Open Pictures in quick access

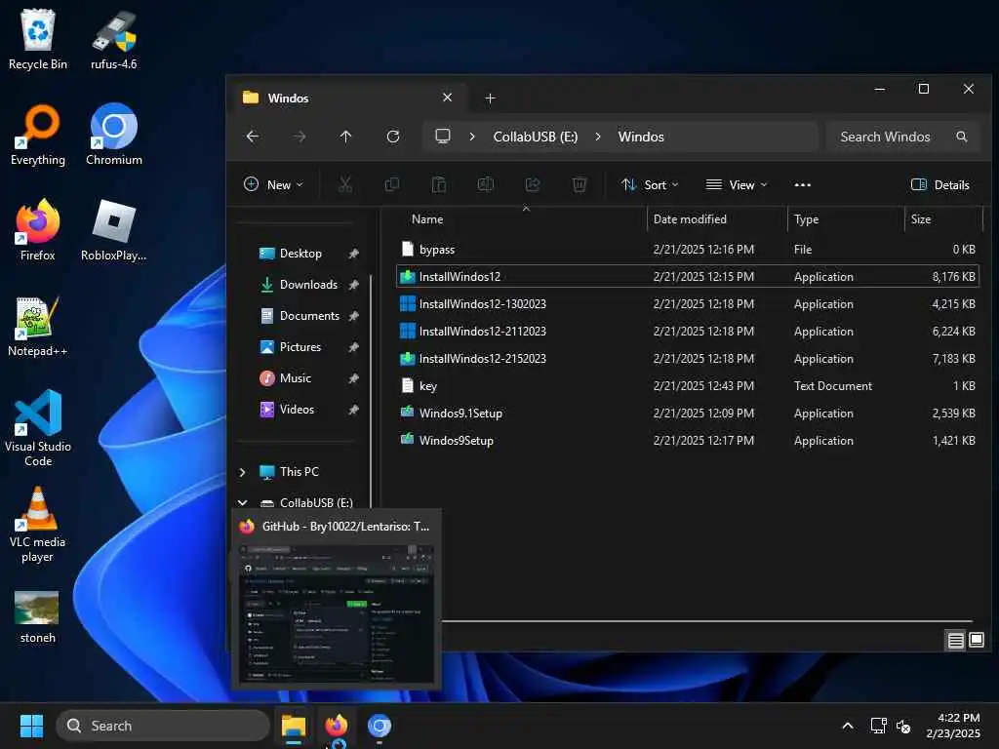[300, 347]
